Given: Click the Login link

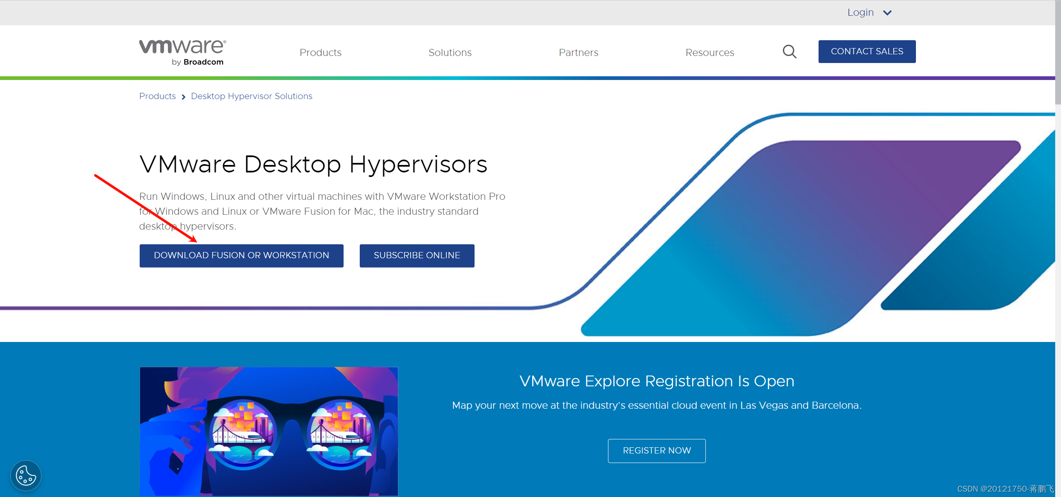Looking at the screenshot, I should 860,12.
